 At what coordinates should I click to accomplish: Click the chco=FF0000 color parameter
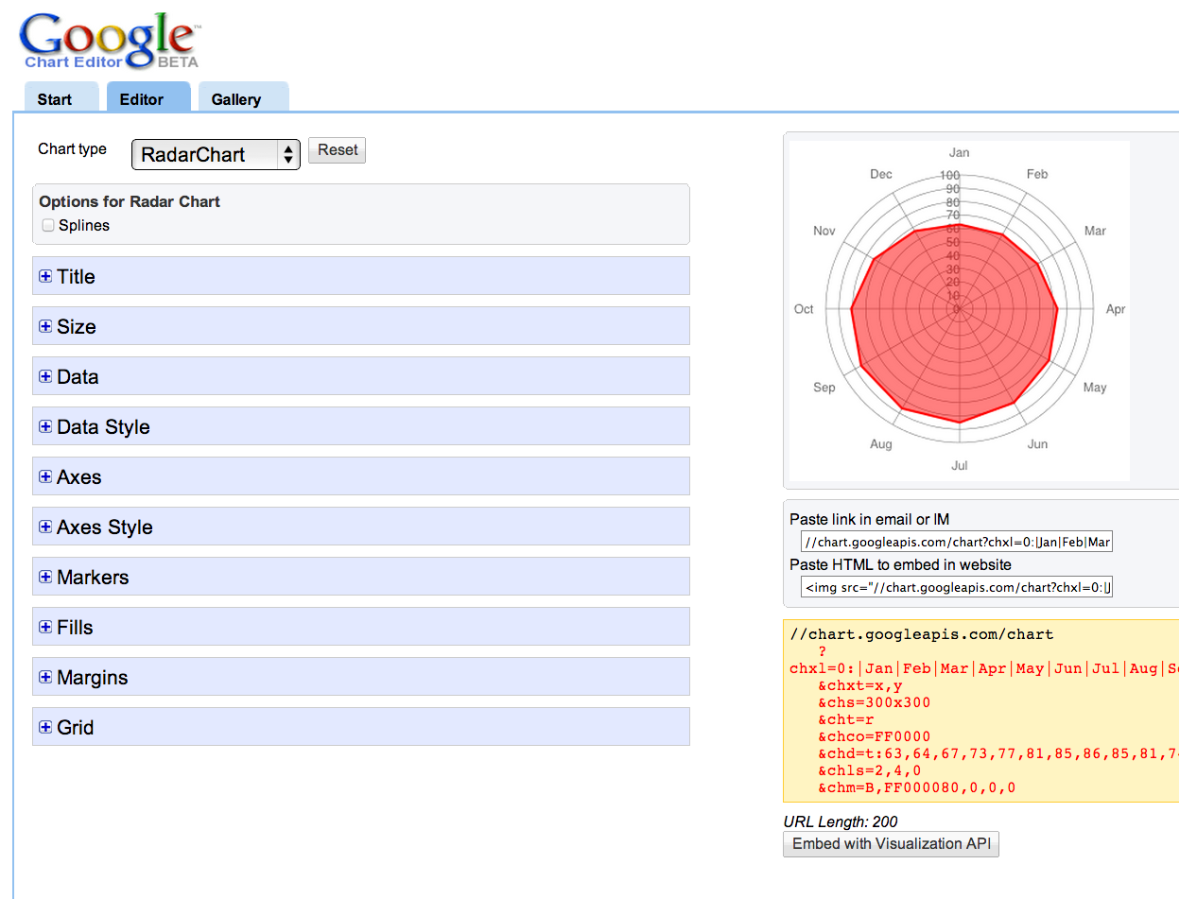tap(875, 736)
